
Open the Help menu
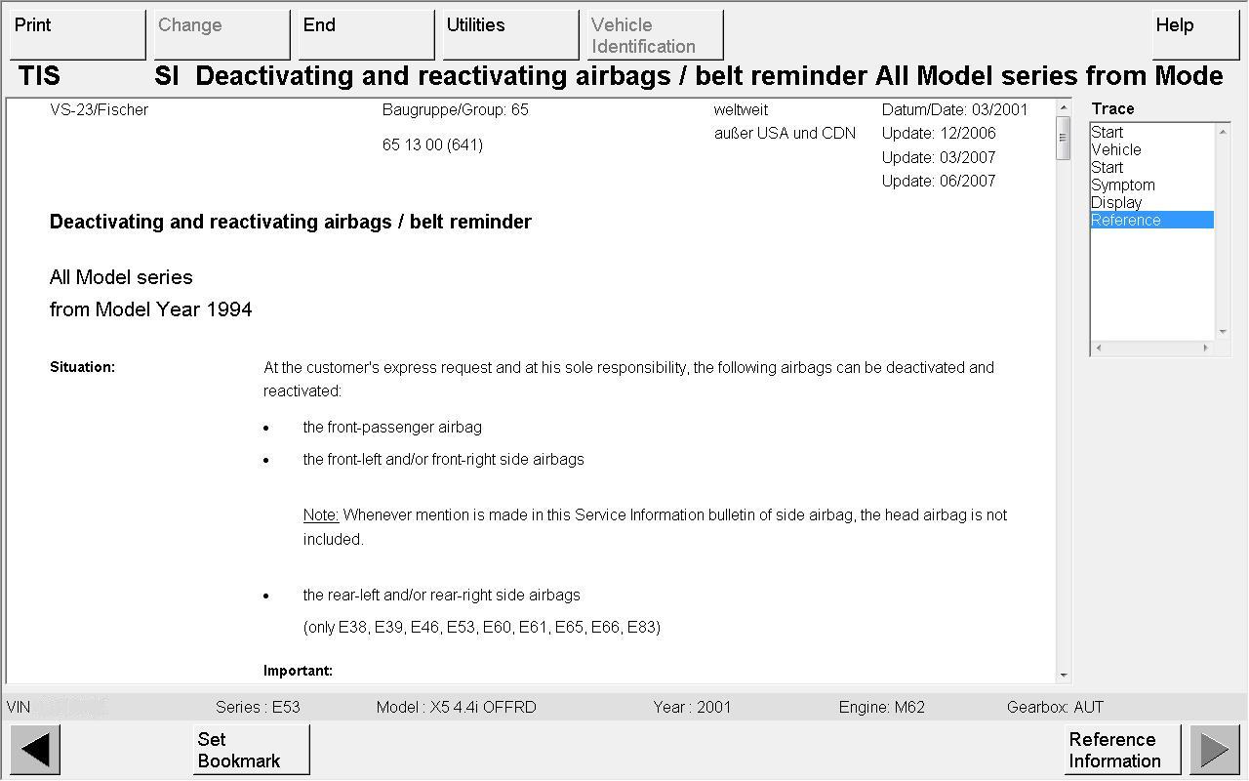click(1194, 35)
